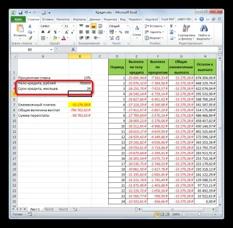Image resolution: width=233 pixels, height=228 pixels.
Task: Click the AutoSum sigma icon
Action: pos(171,26)
